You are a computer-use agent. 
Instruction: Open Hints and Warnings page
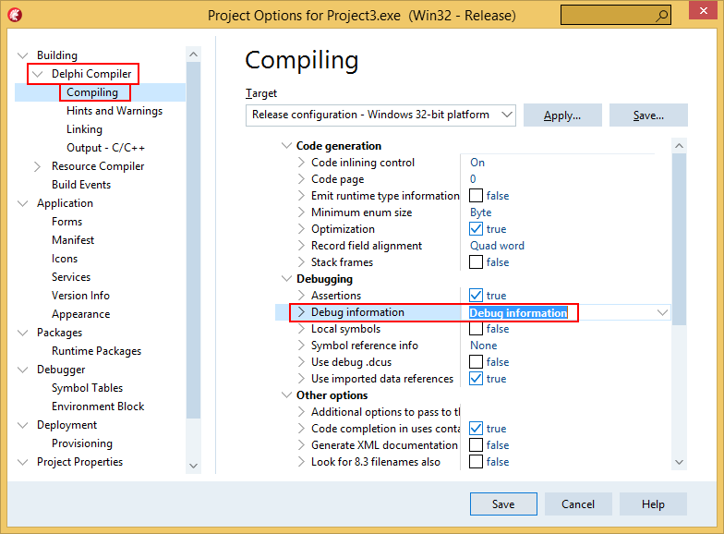click(x=115, y=111)
